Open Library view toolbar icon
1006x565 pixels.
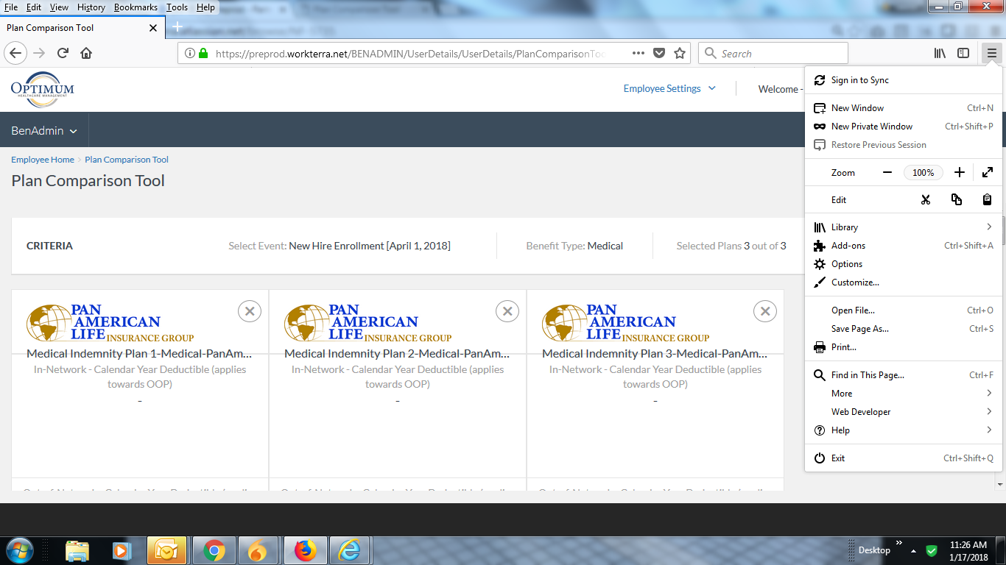point(940,53)
